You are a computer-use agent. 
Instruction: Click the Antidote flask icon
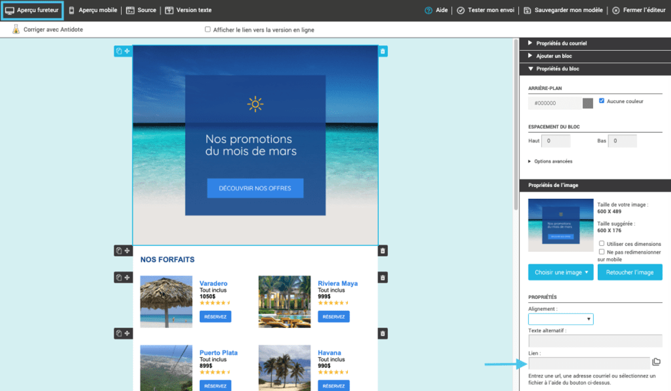coord(16,30)
